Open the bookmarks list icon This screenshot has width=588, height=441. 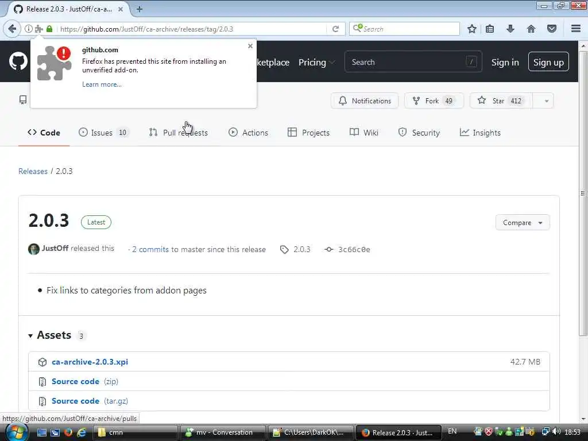click(490, 29)
